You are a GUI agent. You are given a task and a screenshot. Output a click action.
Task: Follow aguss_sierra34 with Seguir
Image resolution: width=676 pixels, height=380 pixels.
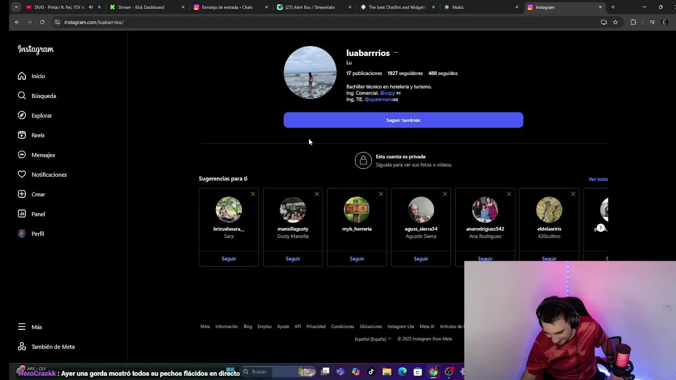click(421, 259)
